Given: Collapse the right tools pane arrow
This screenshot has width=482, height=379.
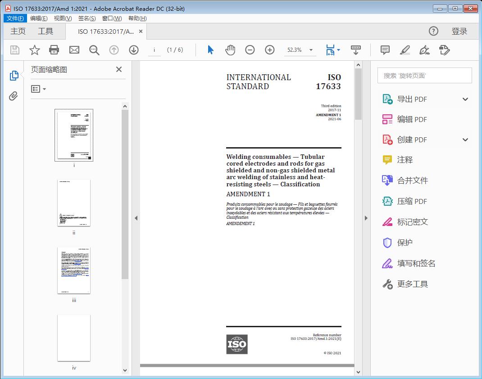Looking at the screenshot, I should point(366,218).
